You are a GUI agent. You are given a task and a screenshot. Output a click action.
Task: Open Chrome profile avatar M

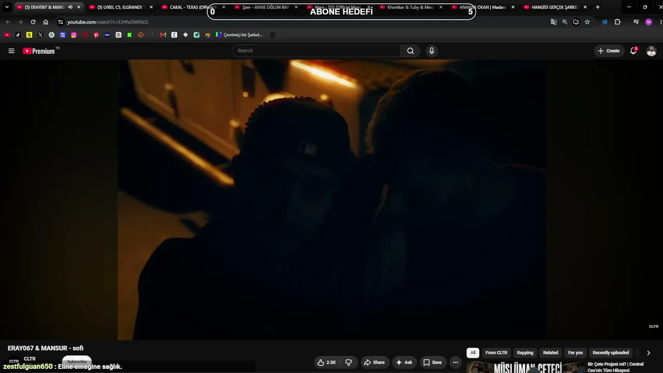pos(648,22)
